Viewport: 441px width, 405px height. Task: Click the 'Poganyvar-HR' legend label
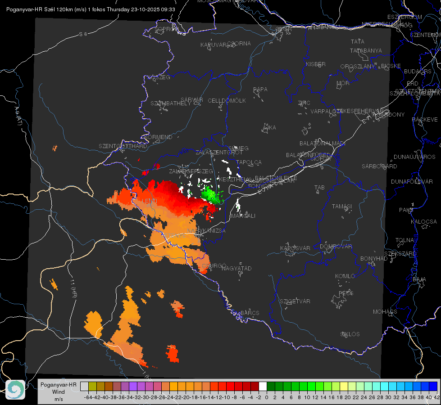[58, 385]
